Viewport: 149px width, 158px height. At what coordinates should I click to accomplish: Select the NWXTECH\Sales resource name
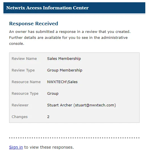[x=62, y=82]
